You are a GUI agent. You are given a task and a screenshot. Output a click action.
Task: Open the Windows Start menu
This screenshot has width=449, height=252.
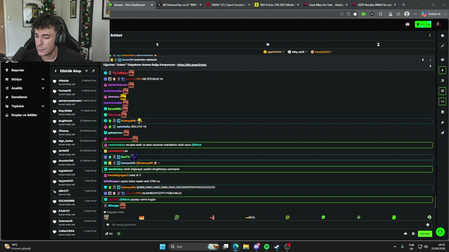click(162, 247)
